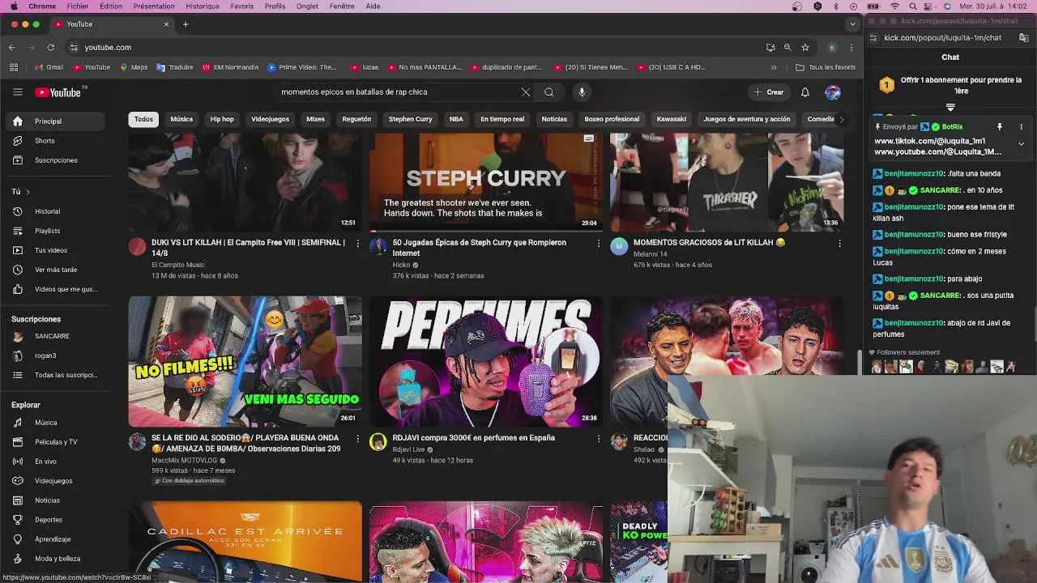Select the Stephen Curry filter chip

(411, 119)
